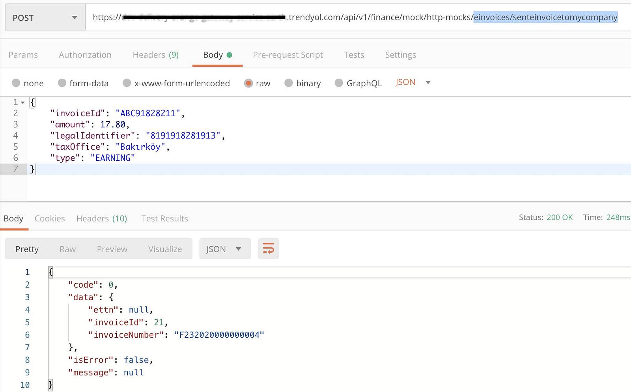The height and width of the screenshot is (392, 631).
Task: Select the request Body tab
Action: click(x=217, y=55)
